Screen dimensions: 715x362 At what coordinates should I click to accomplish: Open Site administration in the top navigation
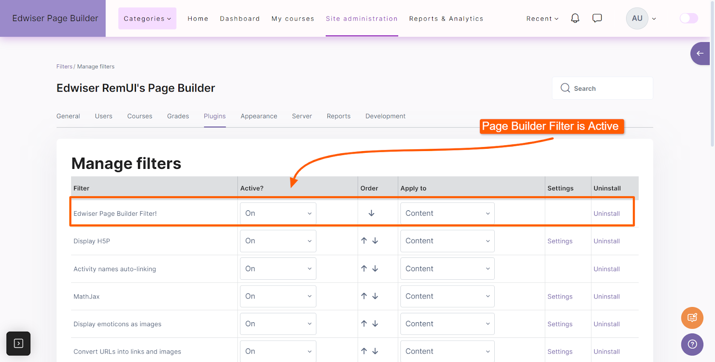pyautogui.click(x=362, y=19)
